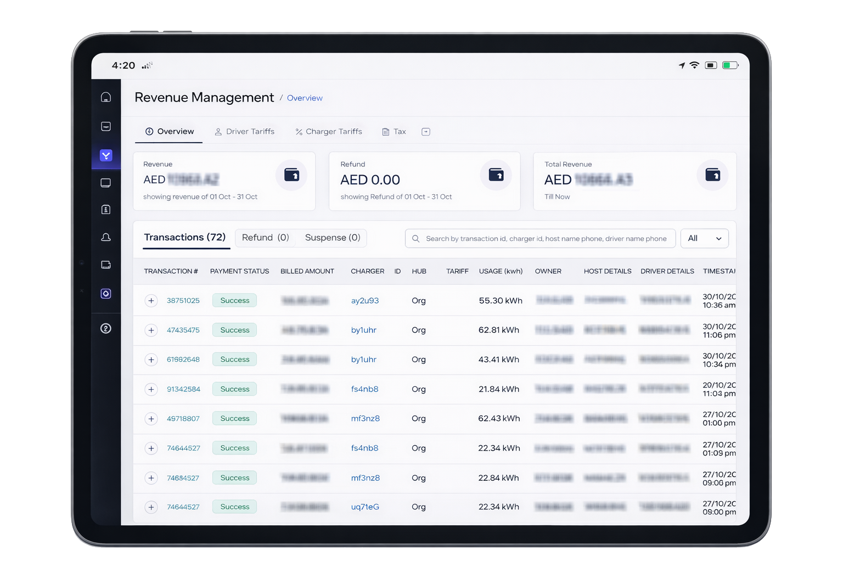Expand transaction 47435475 row
Screen dimensions: 843x562
click(151, 330)
